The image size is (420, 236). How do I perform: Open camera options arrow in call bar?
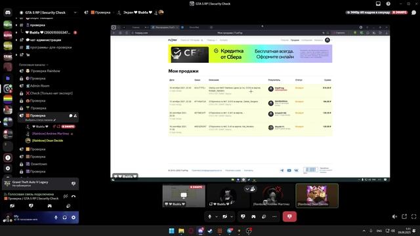tap(232, 216)
